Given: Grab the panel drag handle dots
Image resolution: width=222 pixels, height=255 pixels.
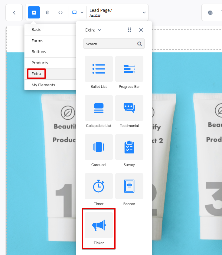Looking at the screenshot, I should 129,30.
